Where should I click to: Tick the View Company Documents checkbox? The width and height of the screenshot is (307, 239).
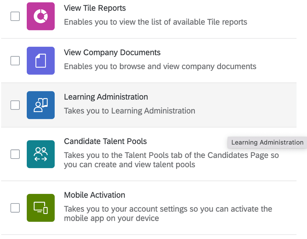(15, 61)
